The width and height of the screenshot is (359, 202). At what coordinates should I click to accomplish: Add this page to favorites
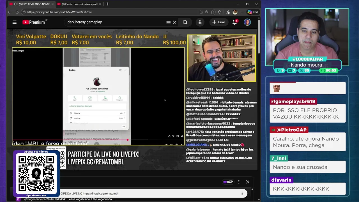pyautogui.click(x=212, y=12)
